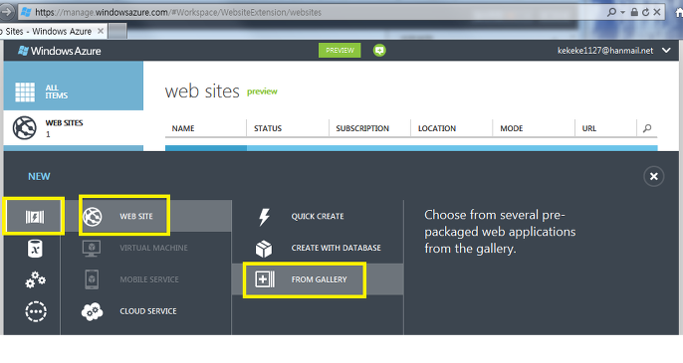683x363 pixels.
Task: Choose the Mobile Service option
Action: click(146, 279)
